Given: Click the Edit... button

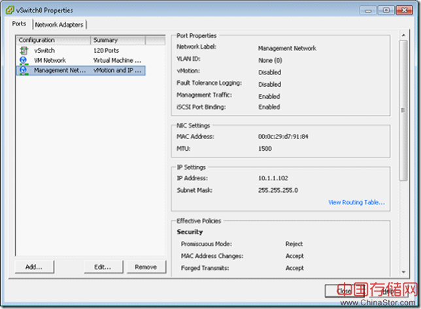Looking at the screenshot, I should tap(103, 267).
